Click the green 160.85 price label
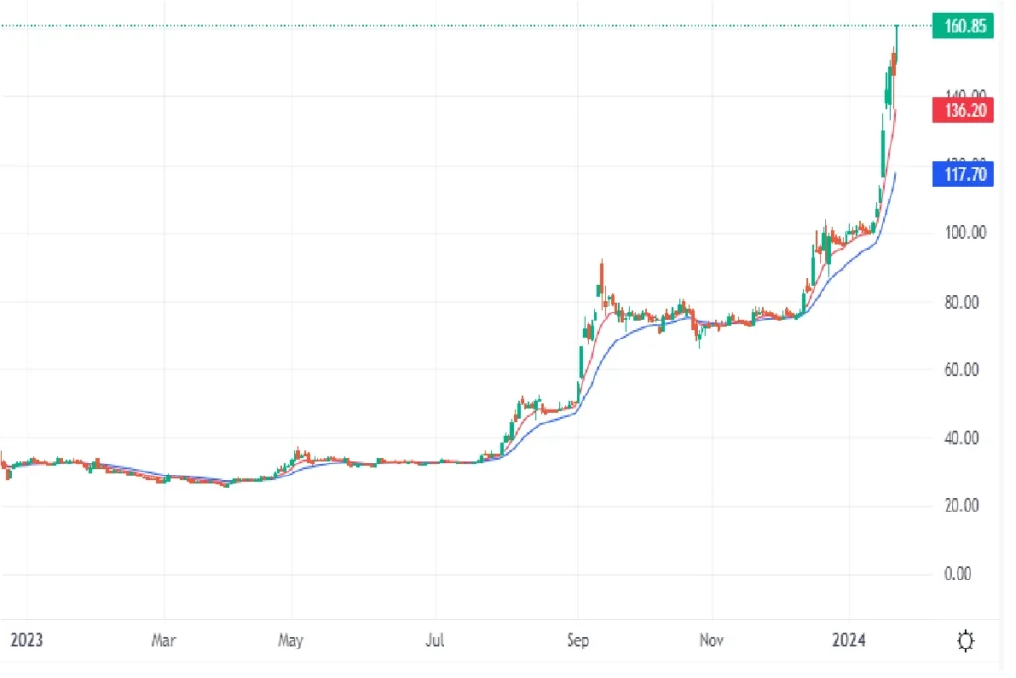The image size is (1016, 678). (962, 26)
